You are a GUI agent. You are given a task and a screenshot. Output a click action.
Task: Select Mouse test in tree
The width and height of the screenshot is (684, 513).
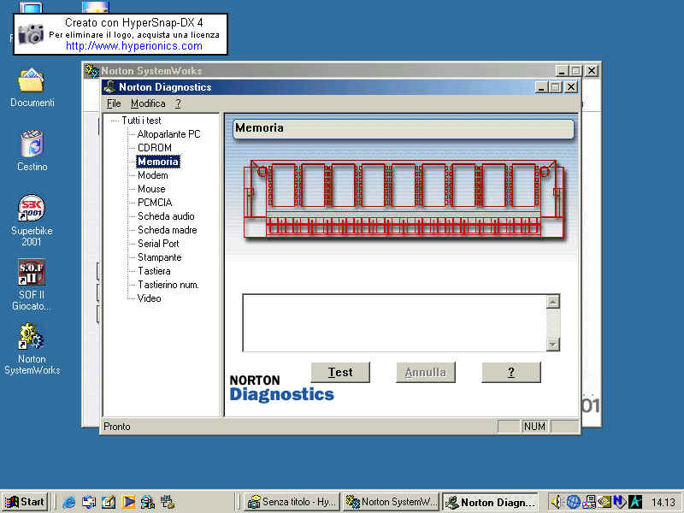point(151,189)
